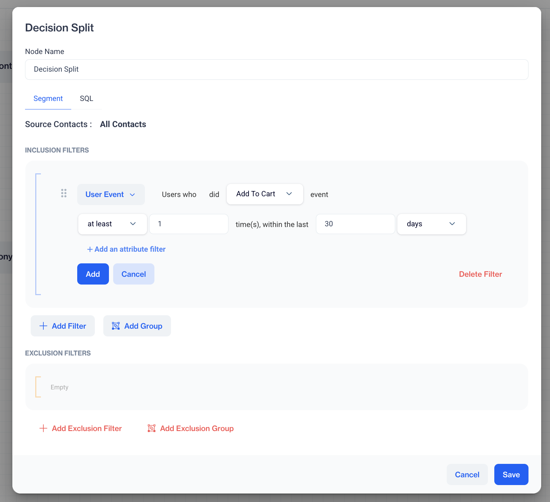Expand the Add To Cart event dropdown

click(264, 194)
